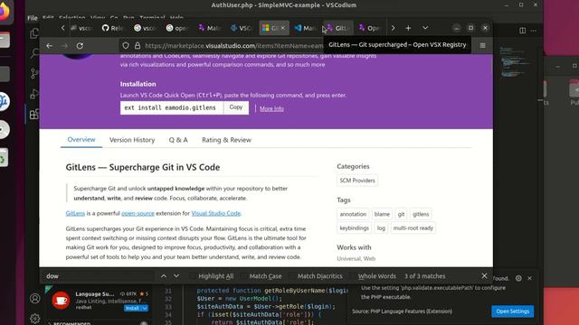Click the ext install eamodio.gitlens field
The height and width of the screenshot is (325, 579).
(x=172, y=107)
